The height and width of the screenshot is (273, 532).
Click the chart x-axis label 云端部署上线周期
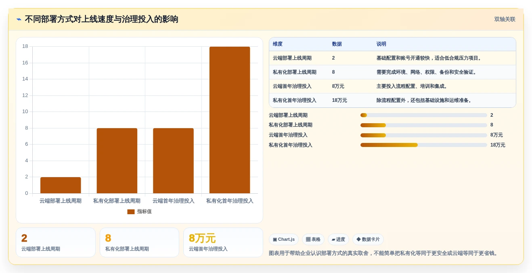61,201
